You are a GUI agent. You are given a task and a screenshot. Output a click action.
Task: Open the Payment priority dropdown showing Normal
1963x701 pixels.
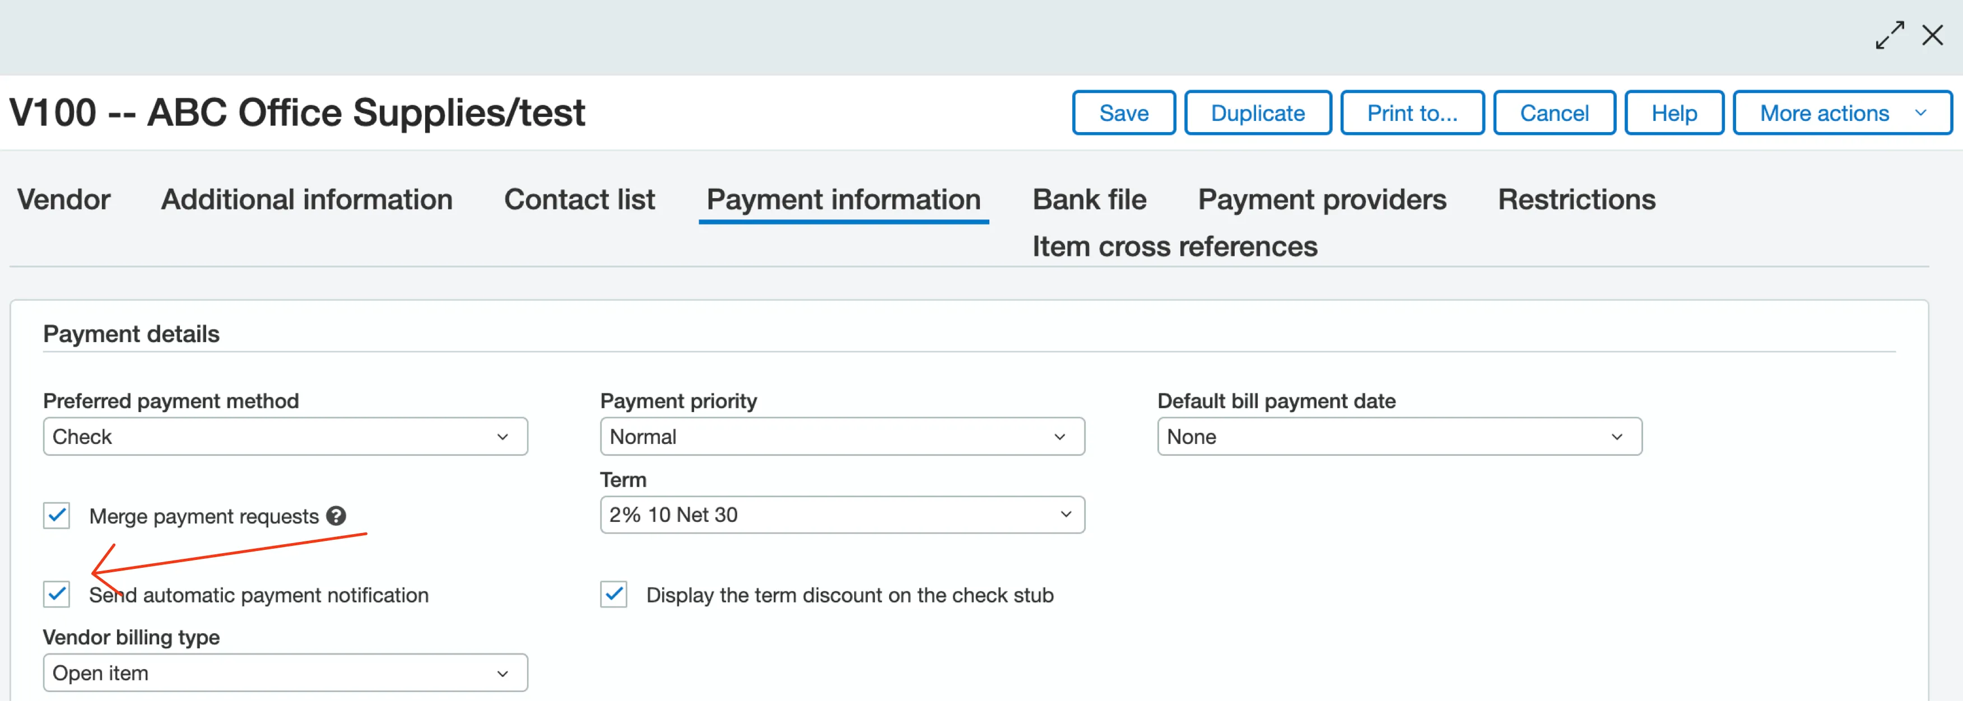pos(842,437)
